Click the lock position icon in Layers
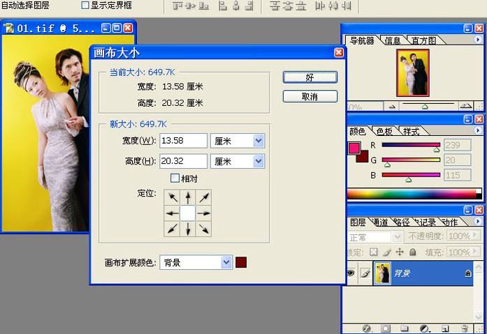The height and width of the screenshot is (334, 487). pyautogui.click(x=400, y=252)
